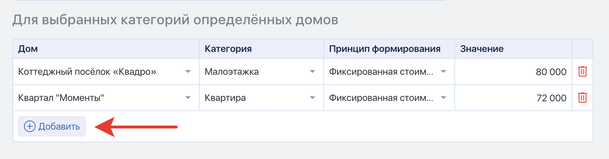Delete the Коттеджный посёлок «Квадро» row

[x=582, y=72]
